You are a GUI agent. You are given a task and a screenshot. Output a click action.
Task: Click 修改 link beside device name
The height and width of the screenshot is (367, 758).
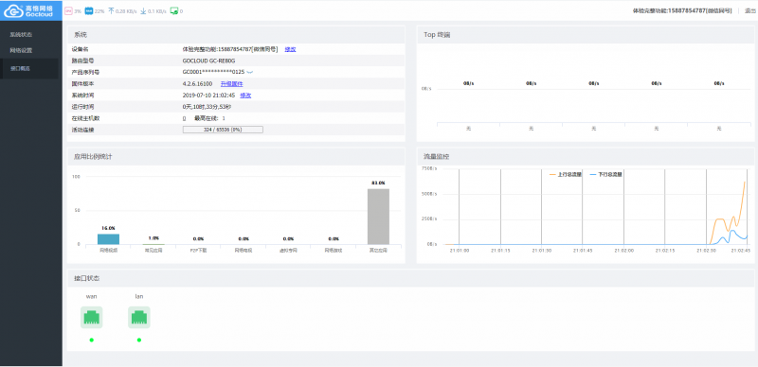tap(290, 49)
